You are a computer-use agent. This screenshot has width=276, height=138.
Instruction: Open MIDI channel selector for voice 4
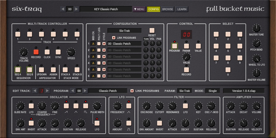(93, 63)
